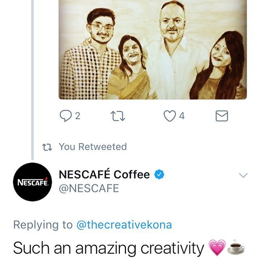Open the @thecreativekona profile link
260x261 pixels.
tap(124, 225)
